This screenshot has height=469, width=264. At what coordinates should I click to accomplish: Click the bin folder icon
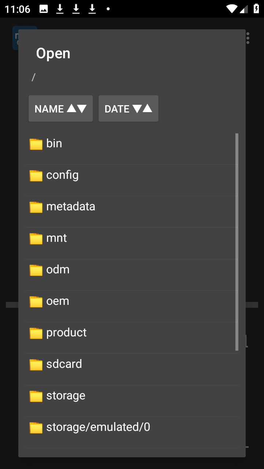pyautogui.click(x=36, y=144)
